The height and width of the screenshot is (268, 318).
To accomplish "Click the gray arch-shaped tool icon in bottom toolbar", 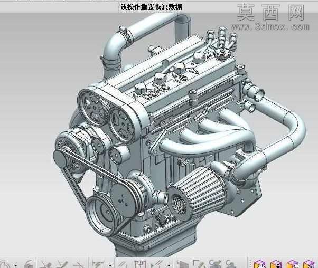I will pyautogui.click(x=29, y=264).
